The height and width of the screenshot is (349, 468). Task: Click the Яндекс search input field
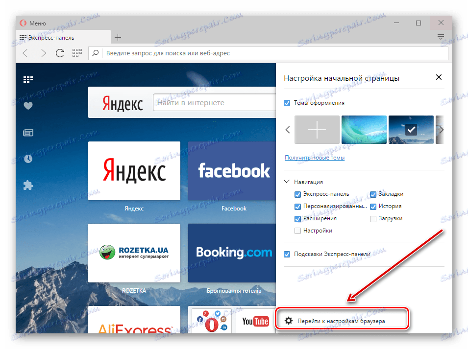pyautogui.click(x=214, y=102)
